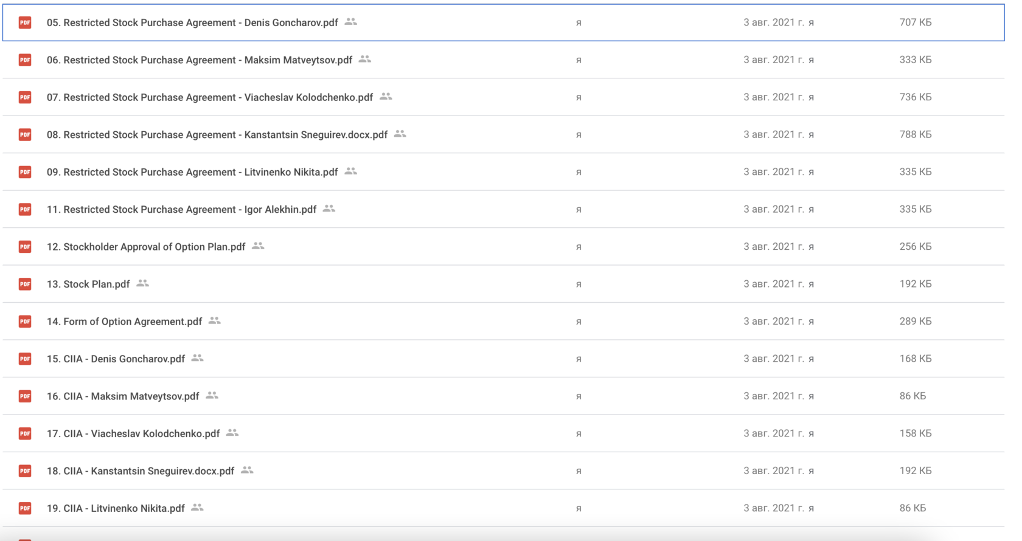Viewport: 1022px width, 541px height.
Task: Select file name 15. CIIA - Denis Goncharov.pdf
Action: [x=116, y=359]
